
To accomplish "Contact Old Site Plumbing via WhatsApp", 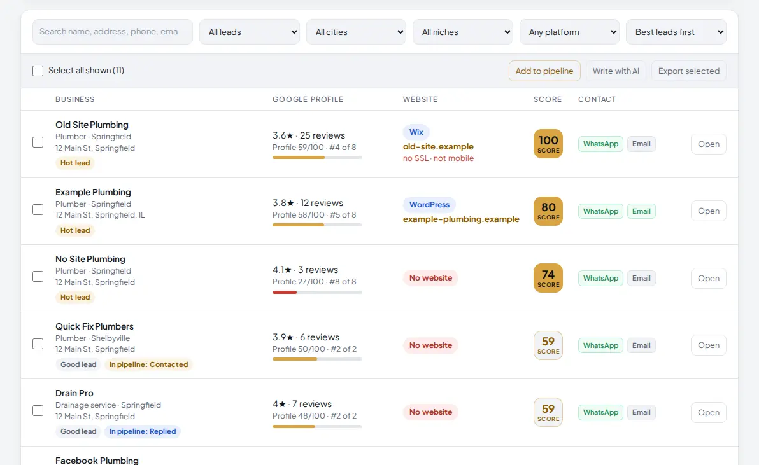I will [x=600, y=144].
